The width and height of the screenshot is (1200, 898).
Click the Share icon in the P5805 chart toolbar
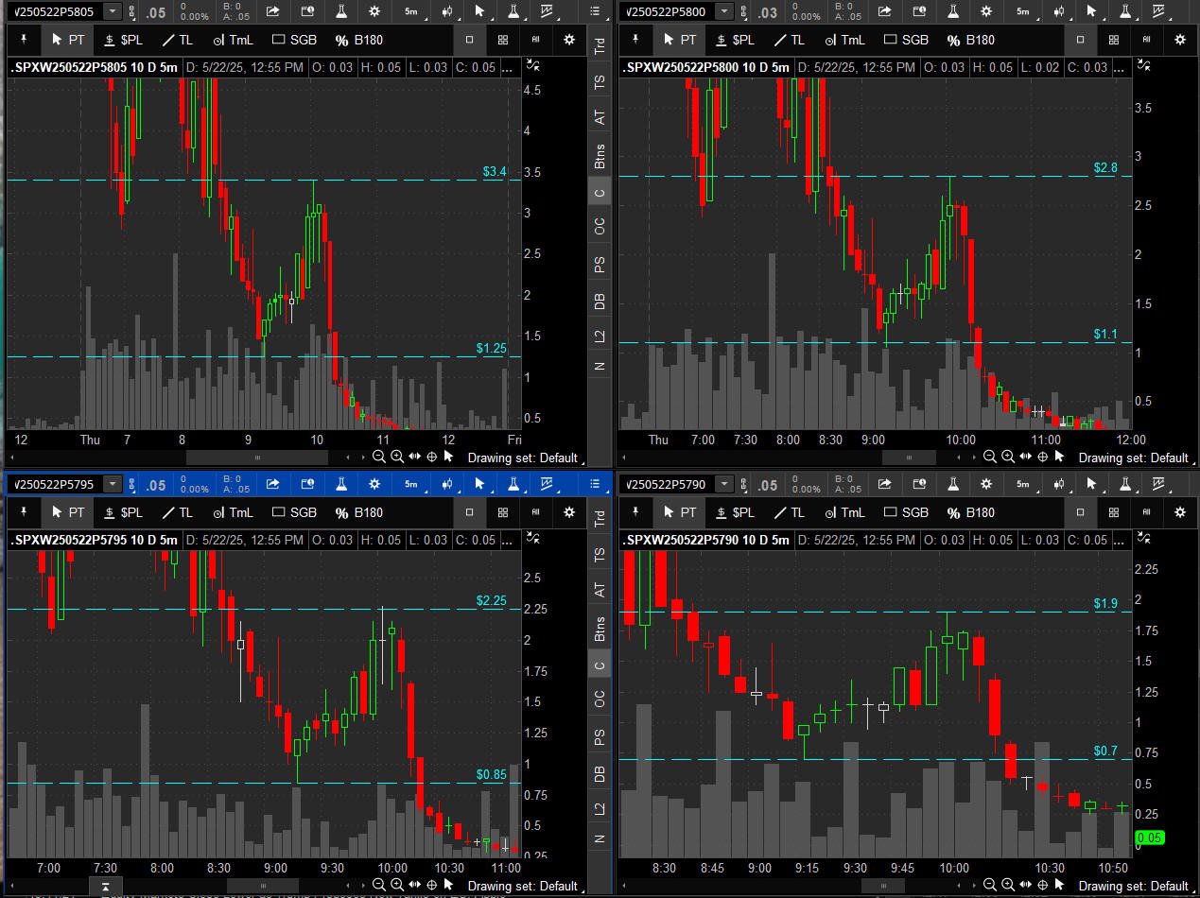[272, 11]
